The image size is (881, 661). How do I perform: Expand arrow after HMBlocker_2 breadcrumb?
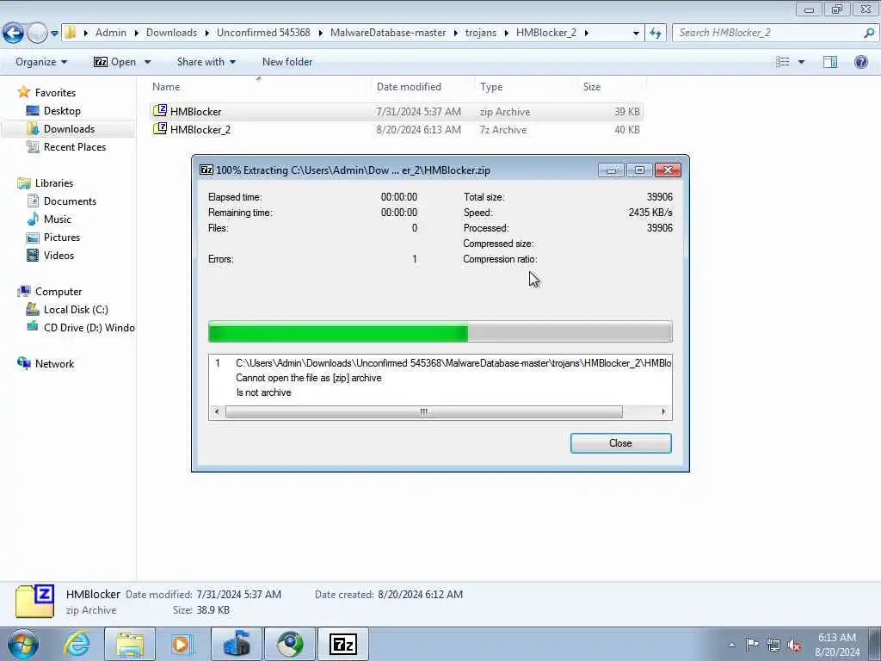[587, 34]
